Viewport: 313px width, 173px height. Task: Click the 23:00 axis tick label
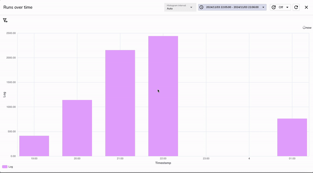click(206, 158)
